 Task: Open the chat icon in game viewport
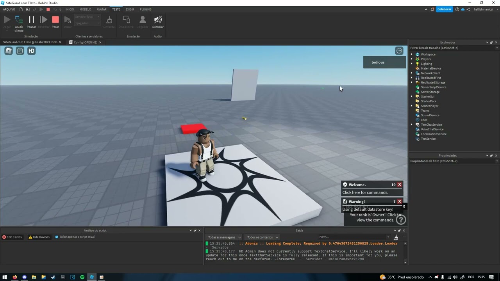click(x=20, y=51)
